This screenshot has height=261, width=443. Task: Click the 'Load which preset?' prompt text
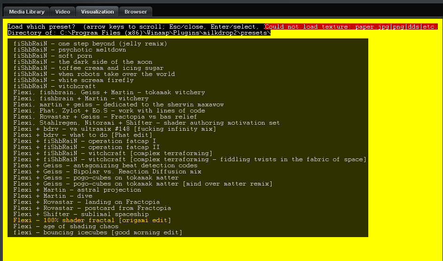pyautogui.click(x=41, y=27)
